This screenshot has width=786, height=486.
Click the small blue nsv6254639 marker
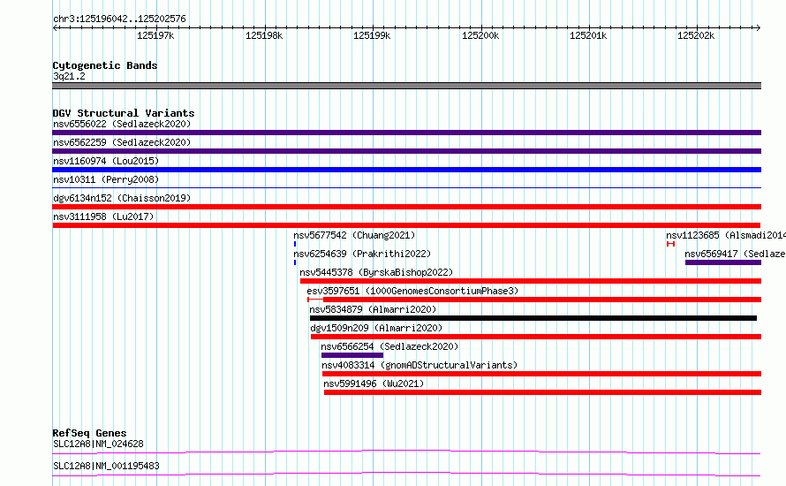pos(295,262)
